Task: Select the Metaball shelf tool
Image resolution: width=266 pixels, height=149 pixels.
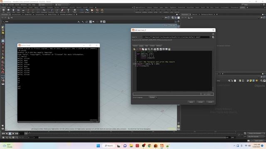Action: pos(87,11)
